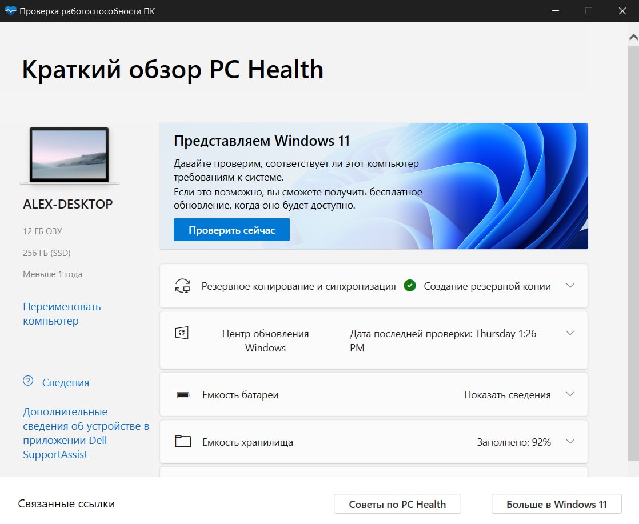Click the Связанные ссылки label
The image size is (639, 524).
66,504
